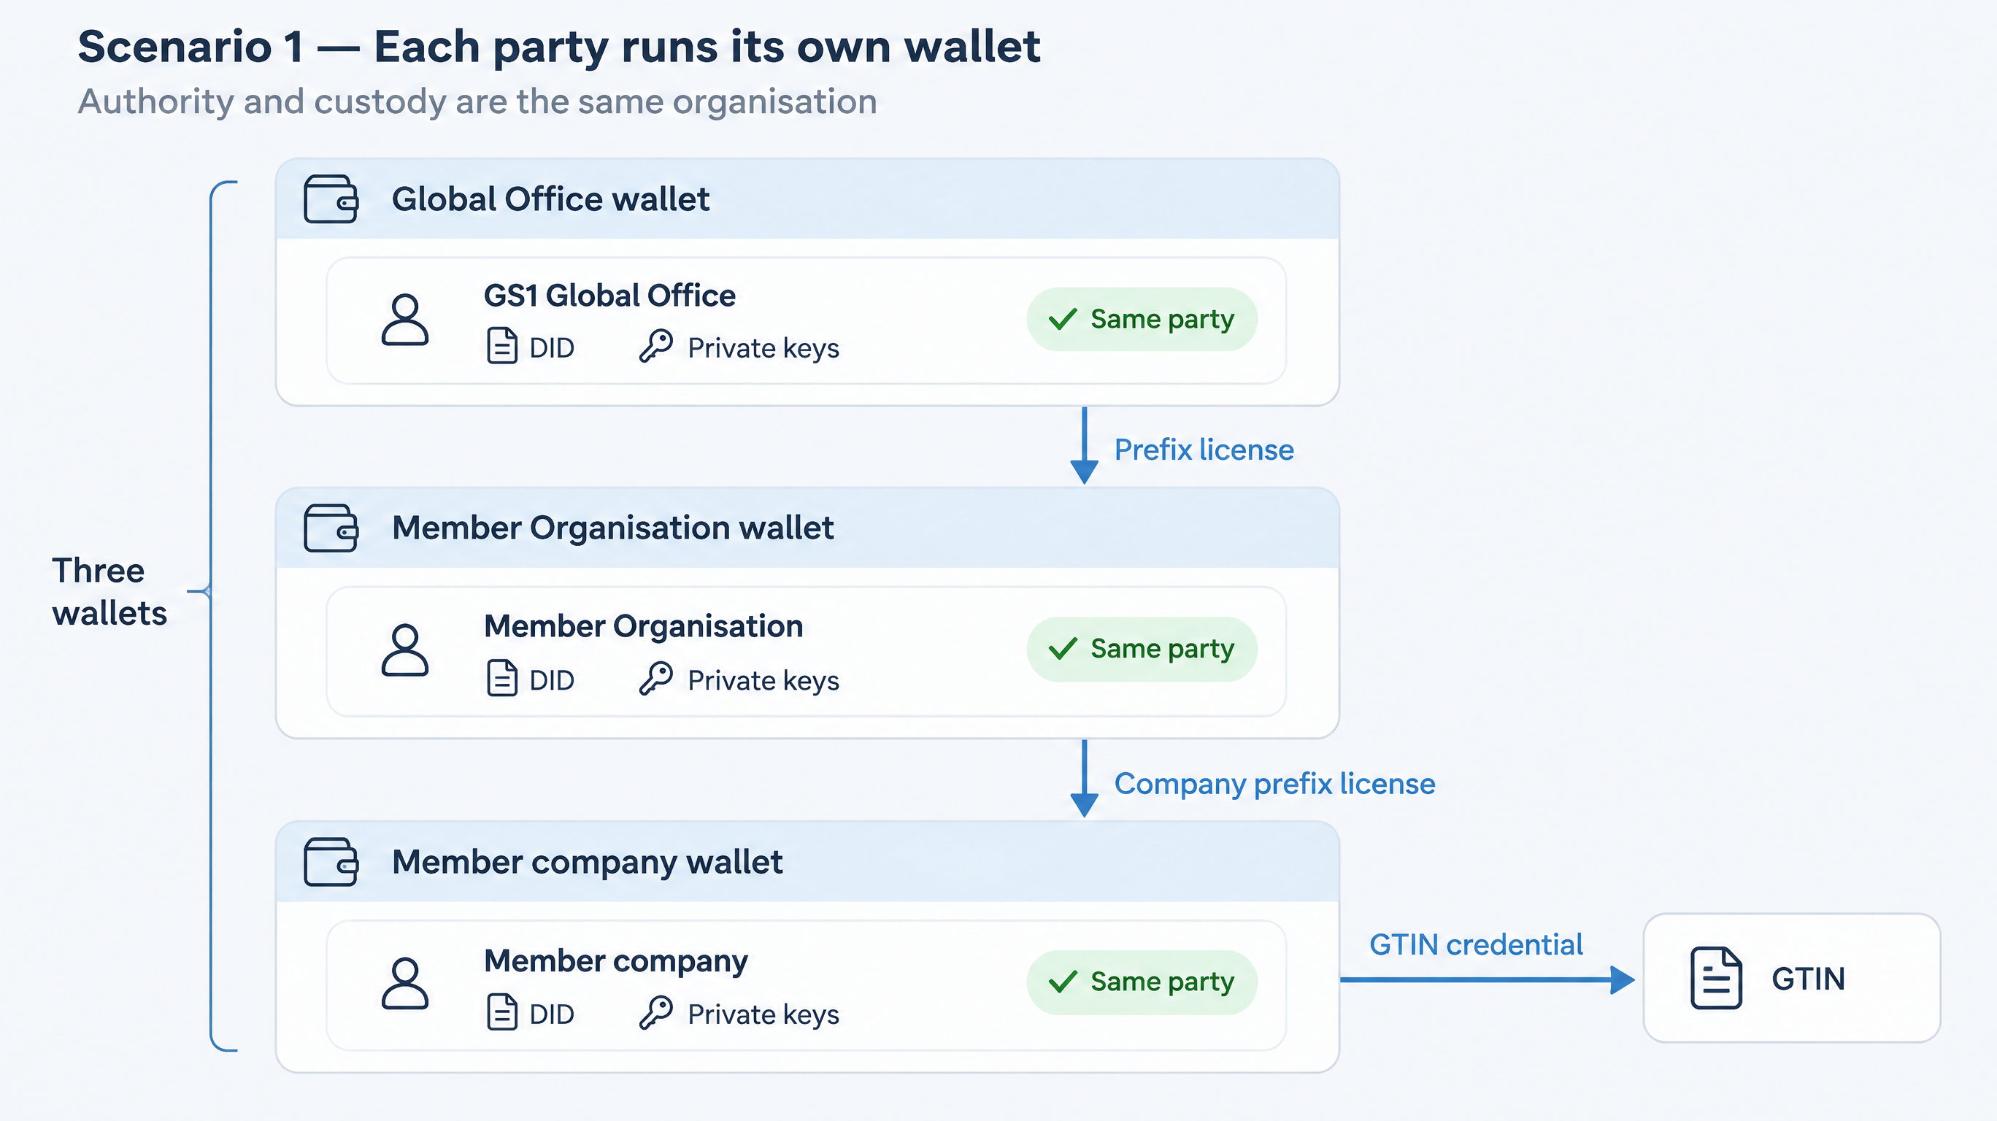The image size is (1997, 1121).
Task: Click the DID document icon under Member Organisation
Action: (501, 678)
